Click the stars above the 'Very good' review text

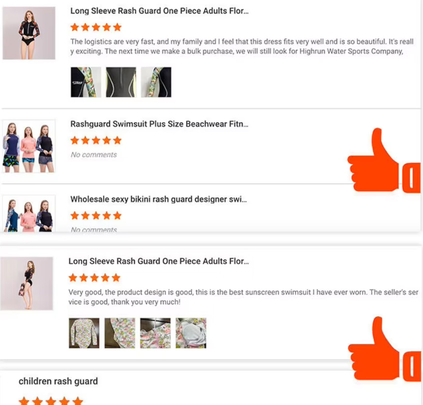click(94, 278)
